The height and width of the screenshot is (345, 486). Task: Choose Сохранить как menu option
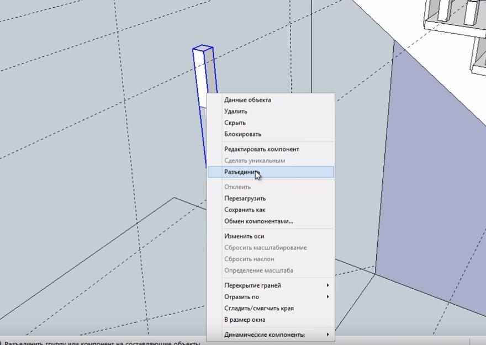click(x=245, y=210)
